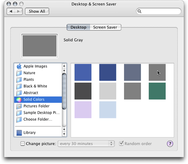The image size is (188, 164).
Task: Go back with the left arrow button
Action: [x=11, y=11]
